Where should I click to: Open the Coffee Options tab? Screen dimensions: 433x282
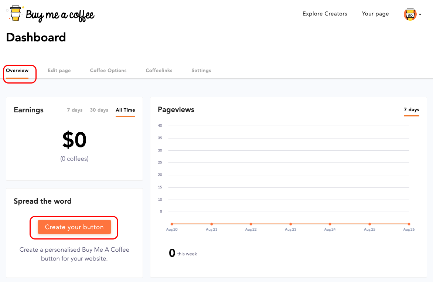point(108,71)
